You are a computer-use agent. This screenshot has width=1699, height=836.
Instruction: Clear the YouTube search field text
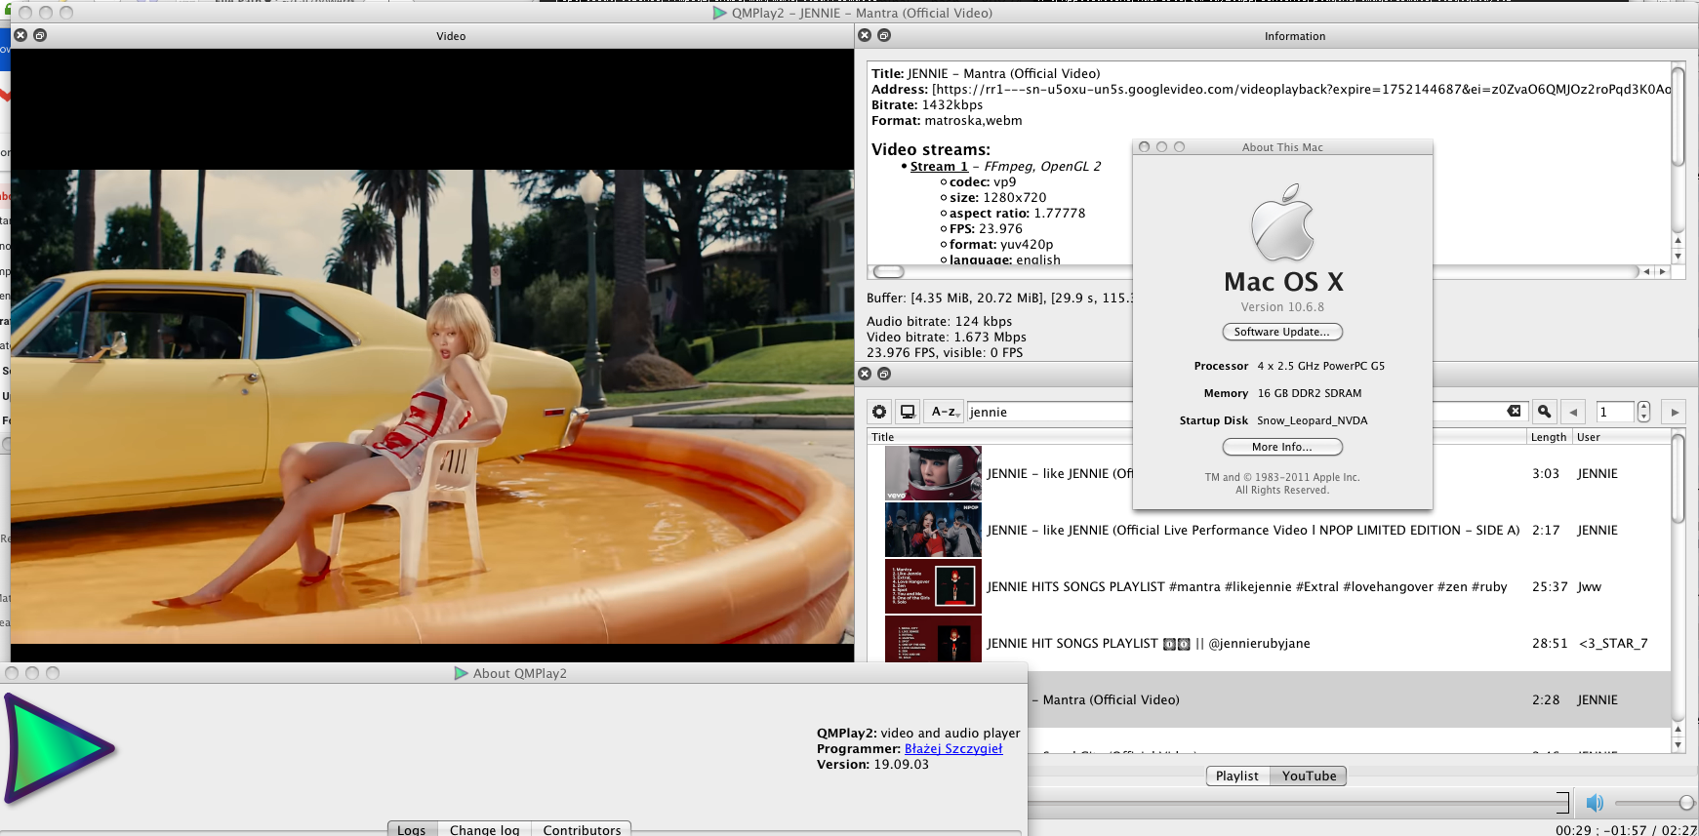1514,411
